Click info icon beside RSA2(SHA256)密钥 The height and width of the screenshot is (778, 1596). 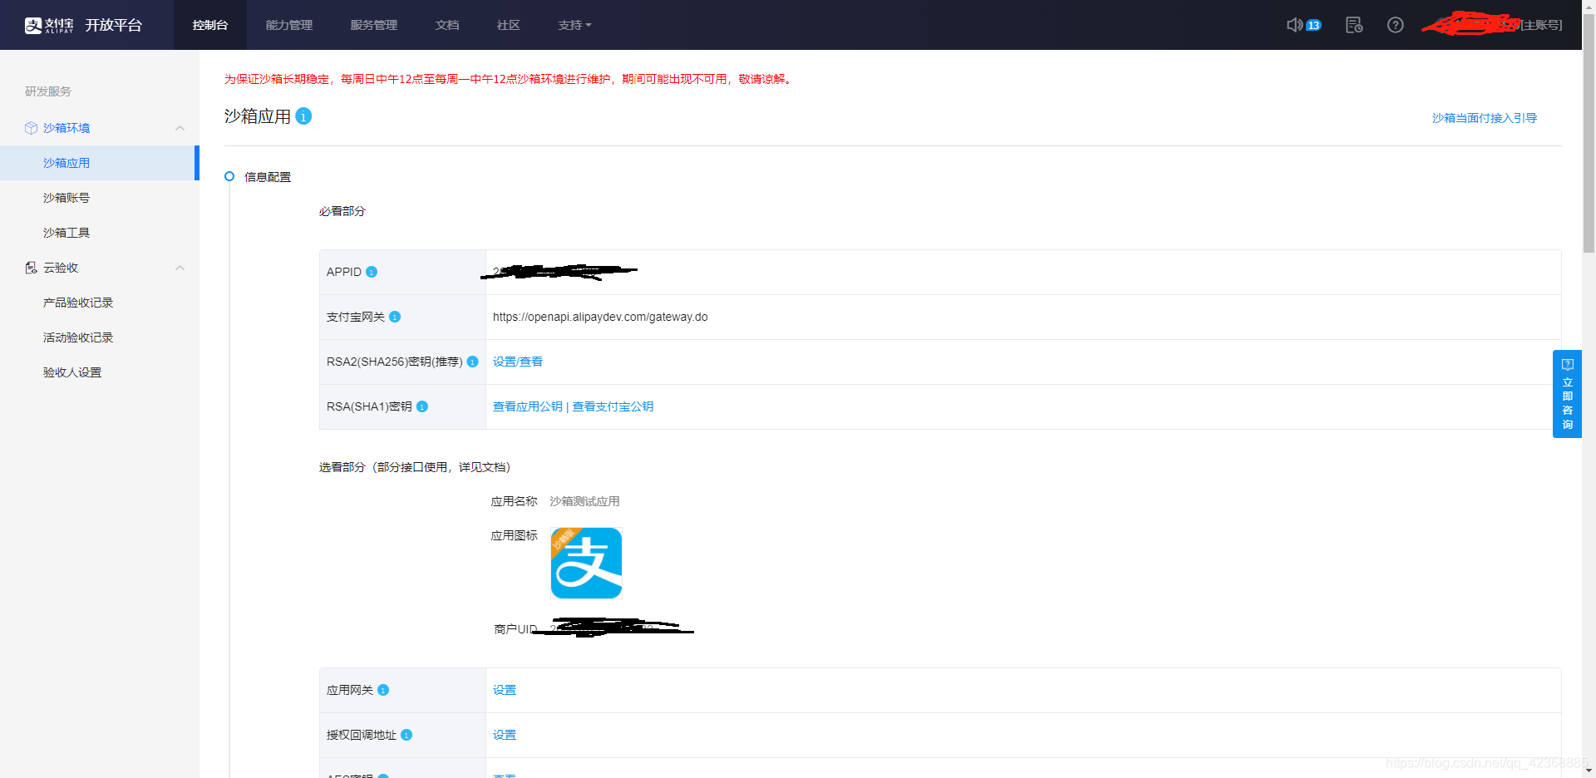[x=472, y=362]
